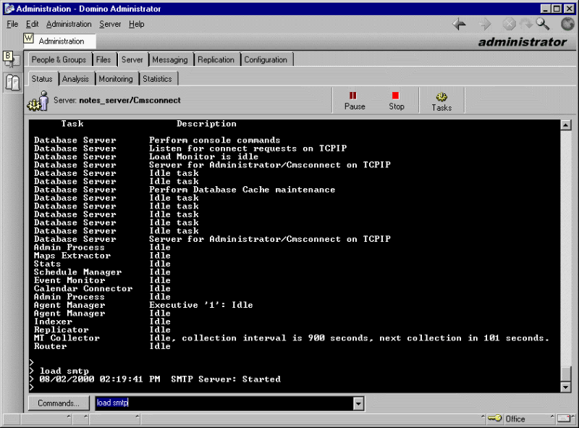Click the 'Stats' task row
This screenshot has height=428, width=579.
pos(102,264)
